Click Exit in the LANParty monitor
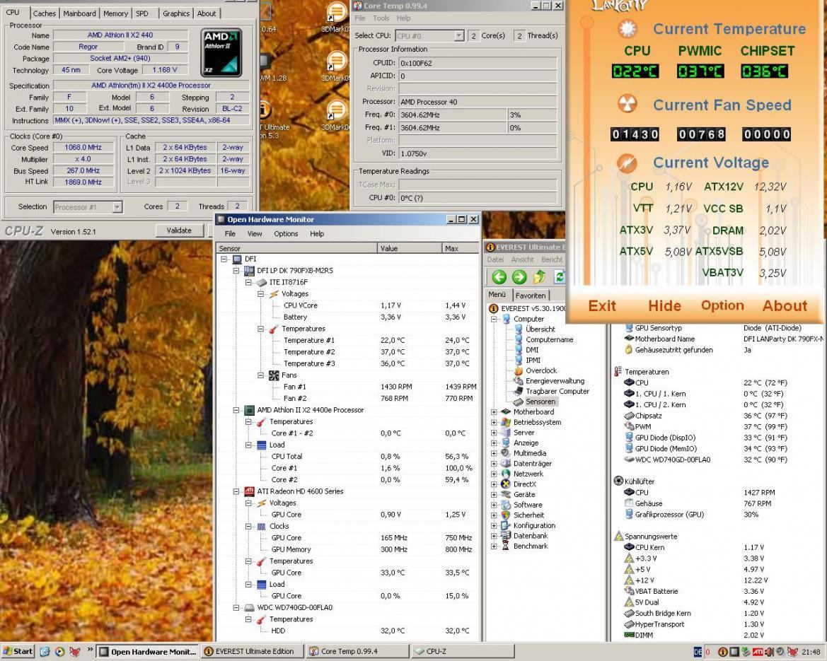 point(602,305)
